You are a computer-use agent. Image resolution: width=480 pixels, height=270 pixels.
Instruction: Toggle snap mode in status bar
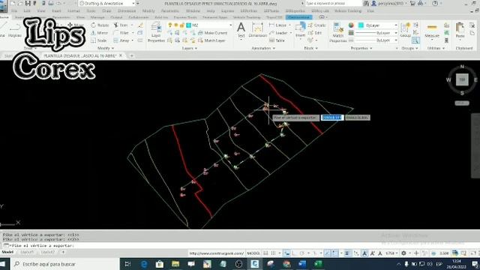point(273,253)
